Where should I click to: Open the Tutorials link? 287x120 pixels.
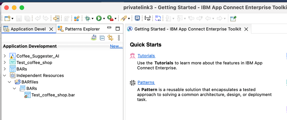click(x=146, y=56)
